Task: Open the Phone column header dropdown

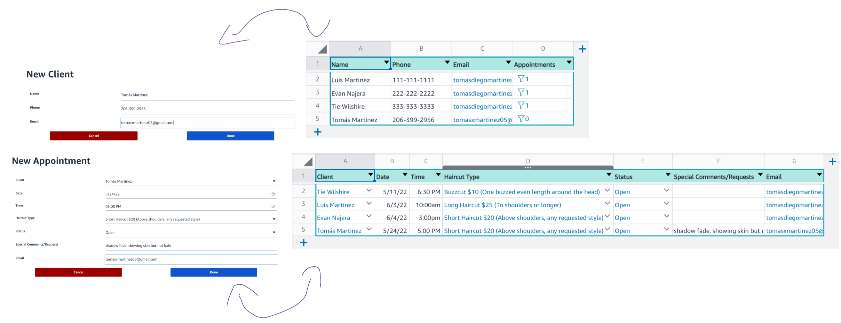Action: coord(447,62)
